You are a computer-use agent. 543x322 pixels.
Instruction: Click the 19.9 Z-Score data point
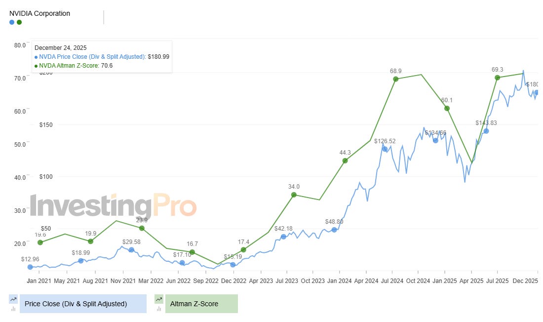point(90,241)
